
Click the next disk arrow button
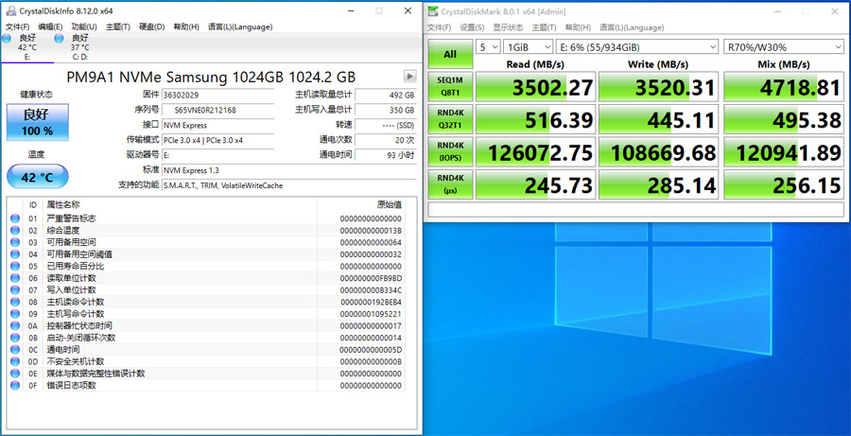410,76
